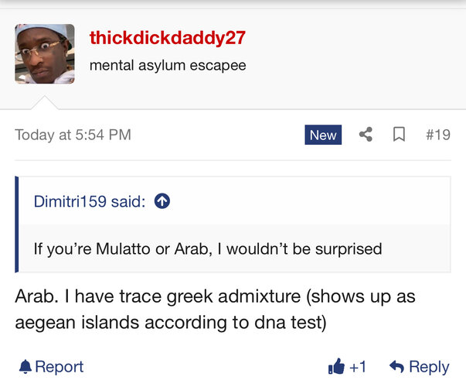
Task: Share this post using the share icon
Action: (x=366, y=134)
